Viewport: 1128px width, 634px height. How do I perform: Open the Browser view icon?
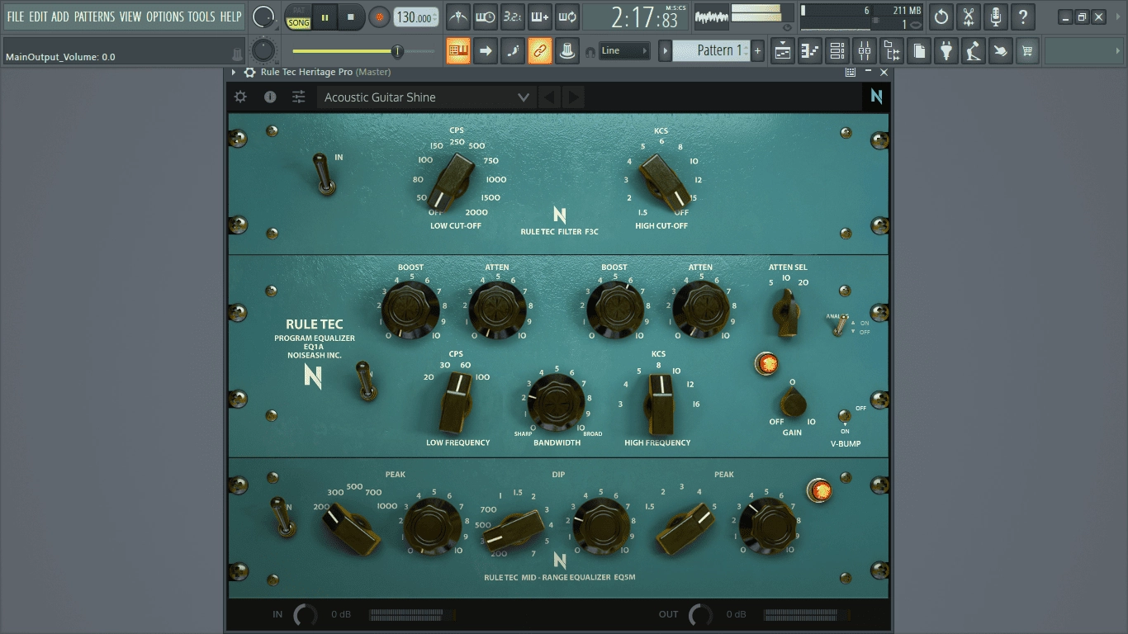click(x=892, y=51)
